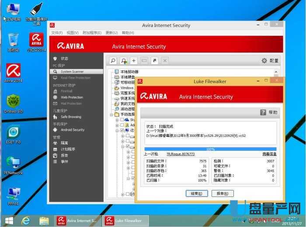
Task: Open the 配置 gear settings
Action: 270,61
